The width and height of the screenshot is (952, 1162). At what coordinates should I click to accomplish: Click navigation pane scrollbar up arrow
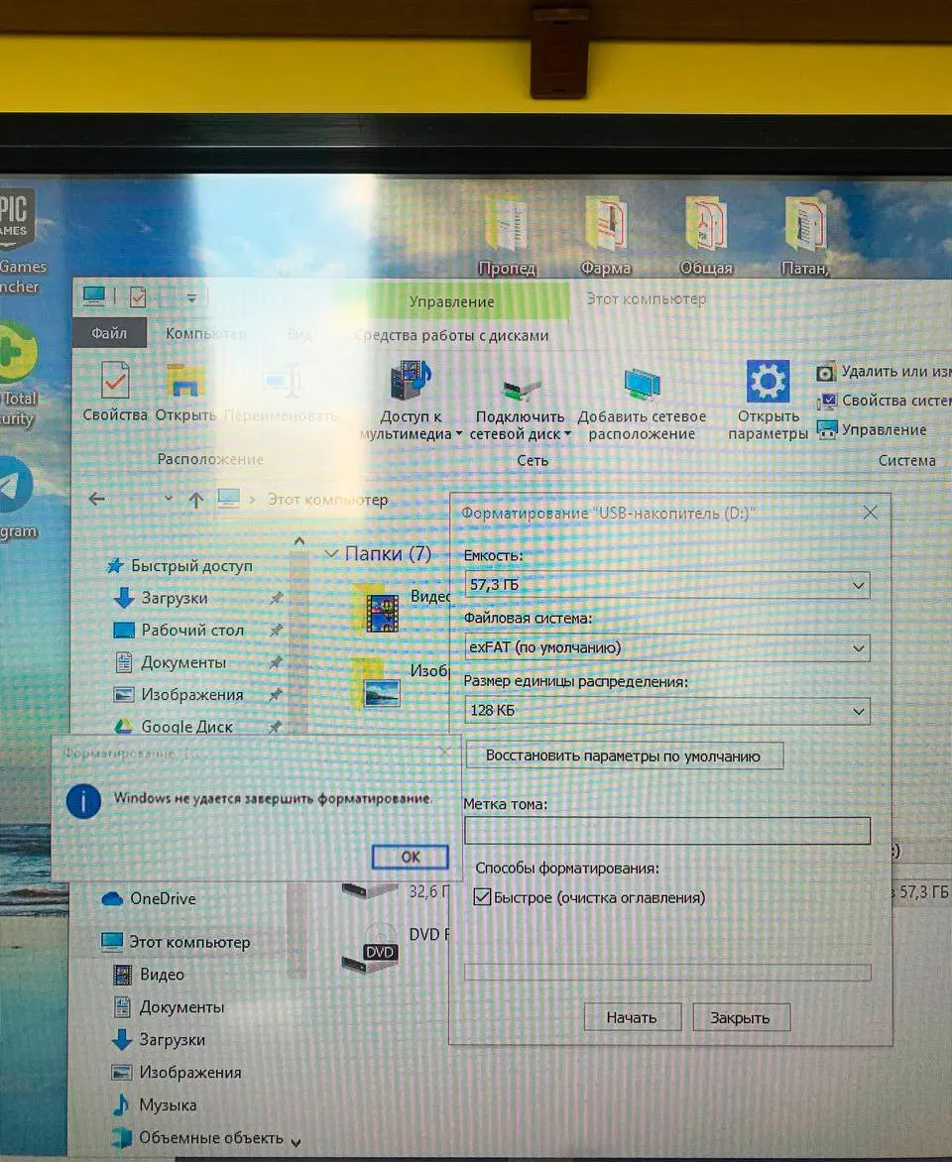point(298,541)
